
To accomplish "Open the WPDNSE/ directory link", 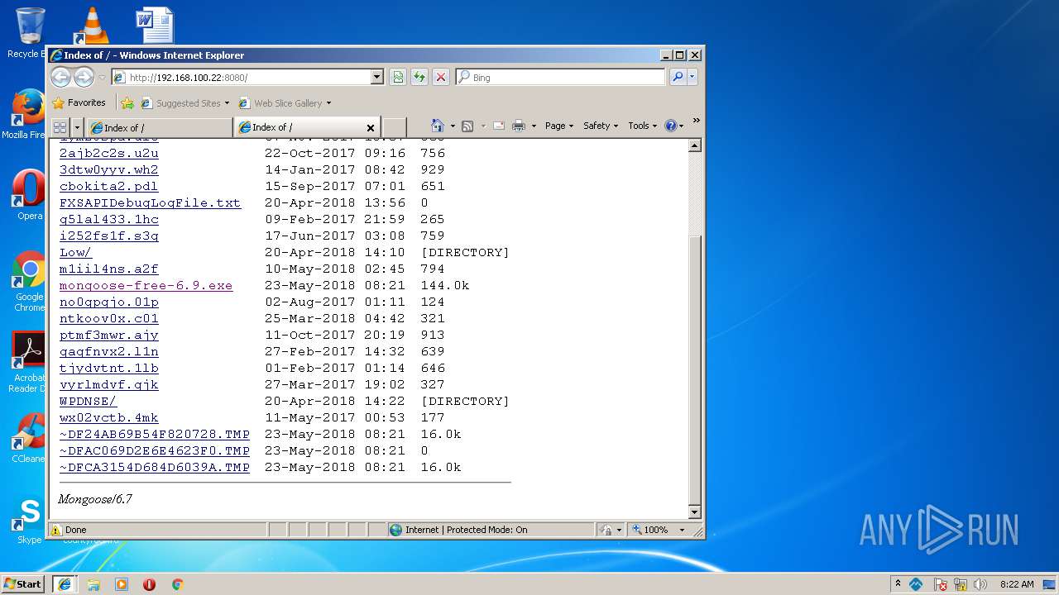I will tap(88, 401).
